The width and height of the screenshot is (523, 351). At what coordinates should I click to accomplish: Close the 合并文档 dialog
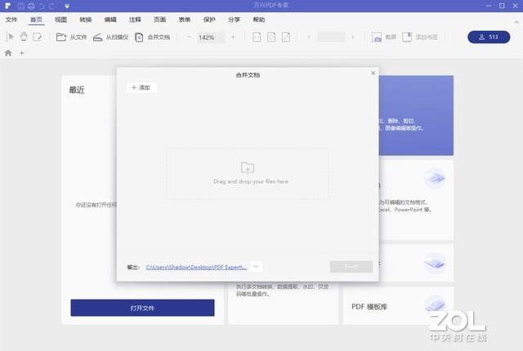(373, 73)
